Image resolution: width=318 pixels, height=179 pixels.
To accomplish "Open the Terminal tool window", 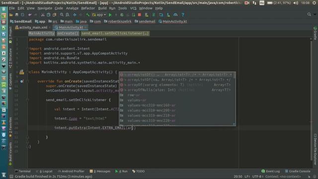I will coord(23,171).
